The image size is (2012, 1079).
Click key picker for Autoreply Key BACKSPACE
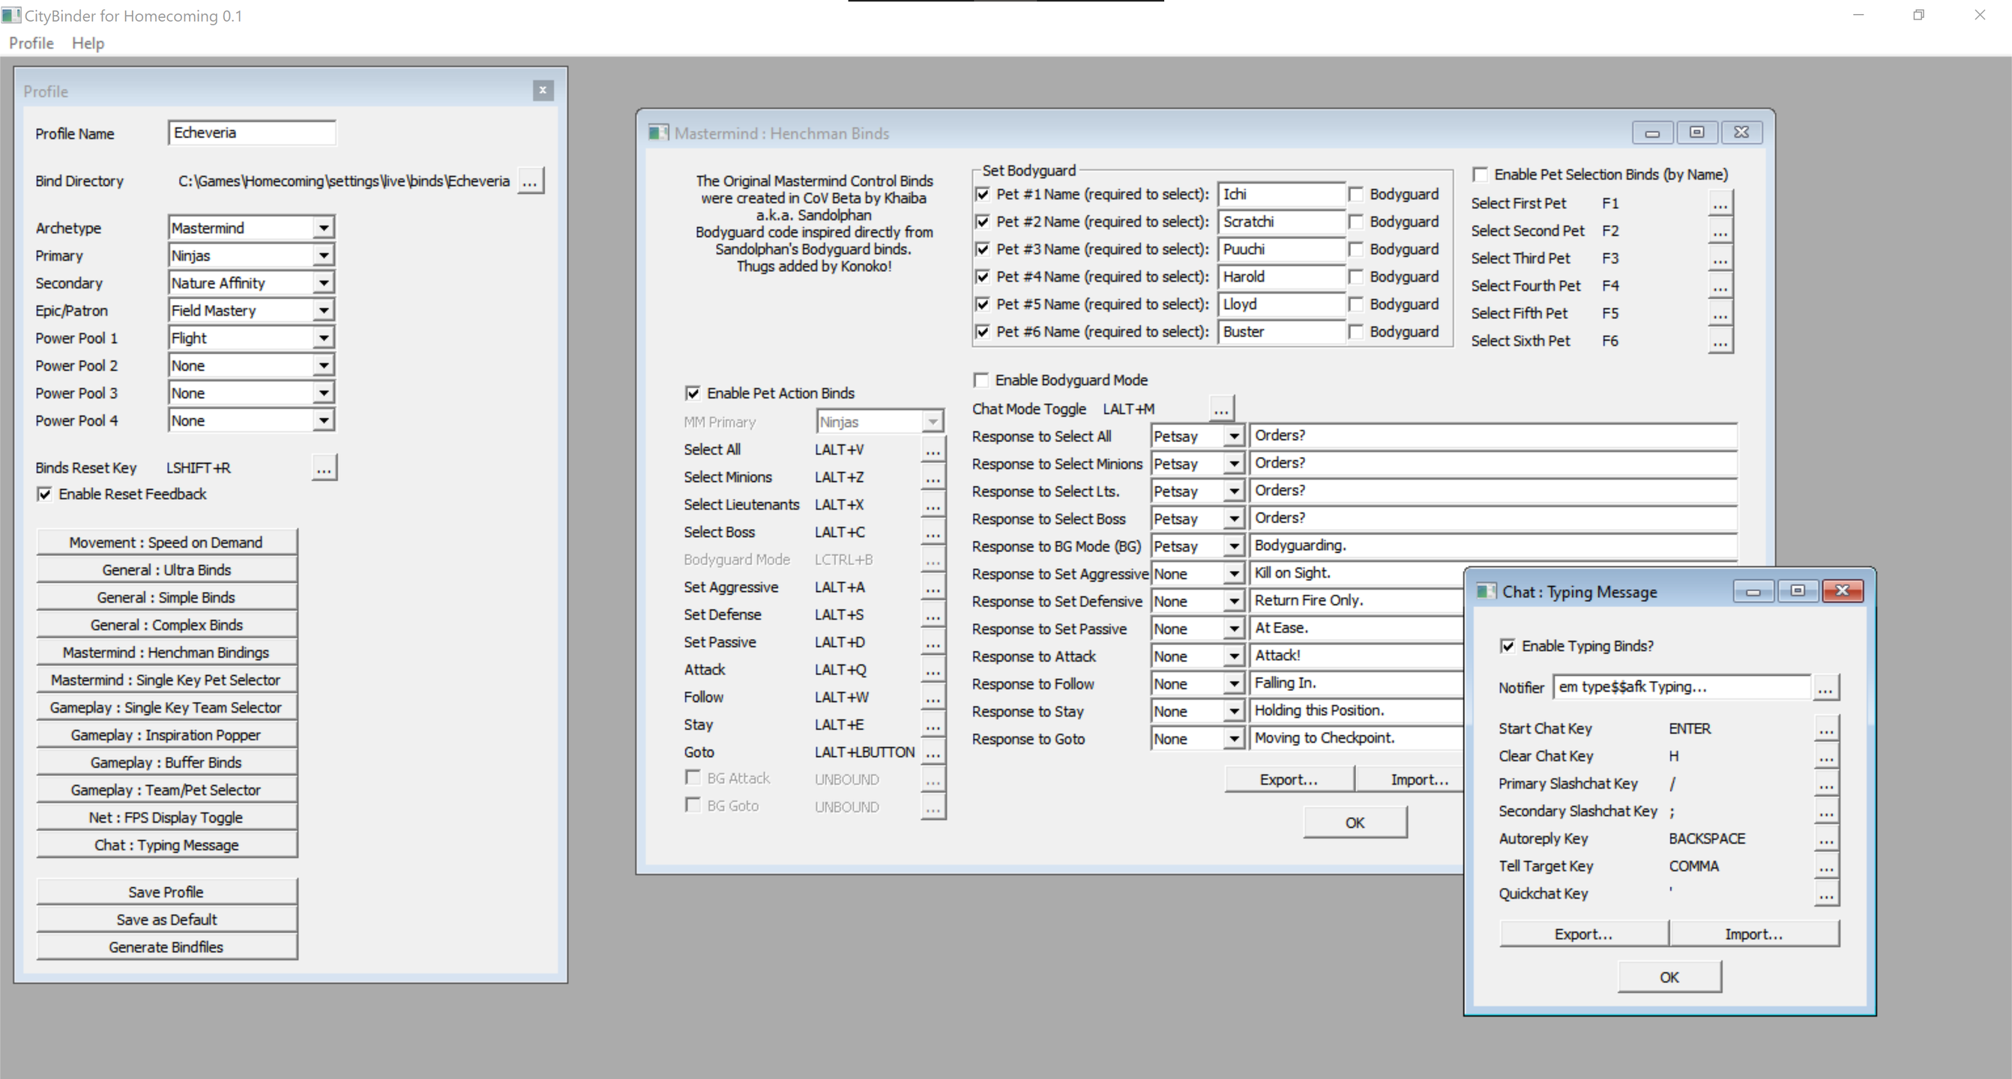[1825, 839]
